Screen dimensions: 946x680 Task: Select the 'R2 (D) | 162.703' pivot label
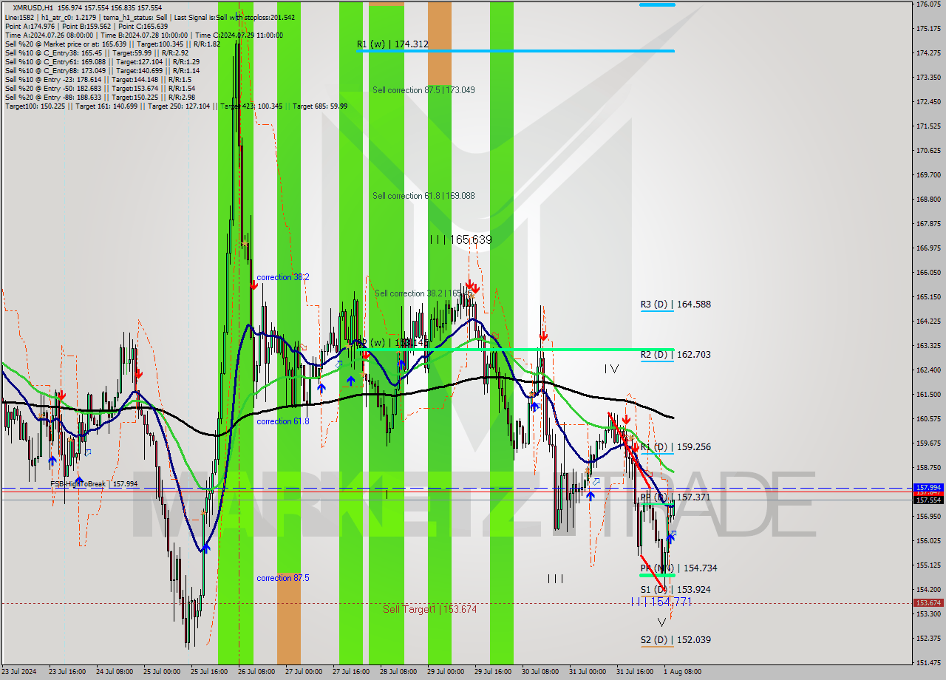click(x=676, y=355)
